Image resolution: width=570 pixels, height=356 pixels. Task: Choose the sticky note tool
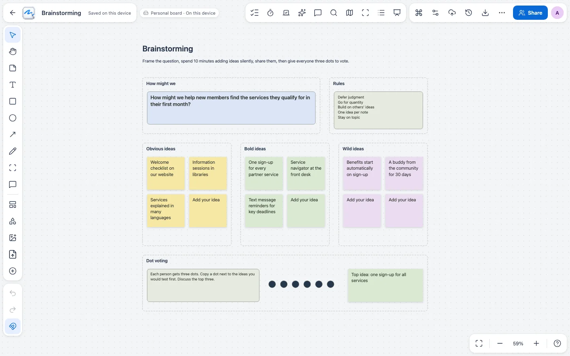(13, 68)
